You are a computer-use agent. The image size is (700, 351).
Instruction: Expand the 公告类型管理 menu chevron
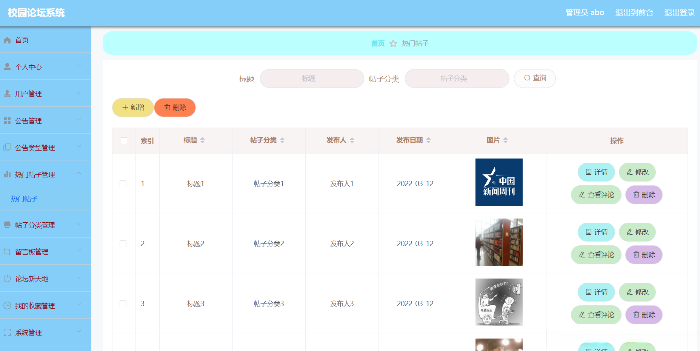tap(79, 146)
